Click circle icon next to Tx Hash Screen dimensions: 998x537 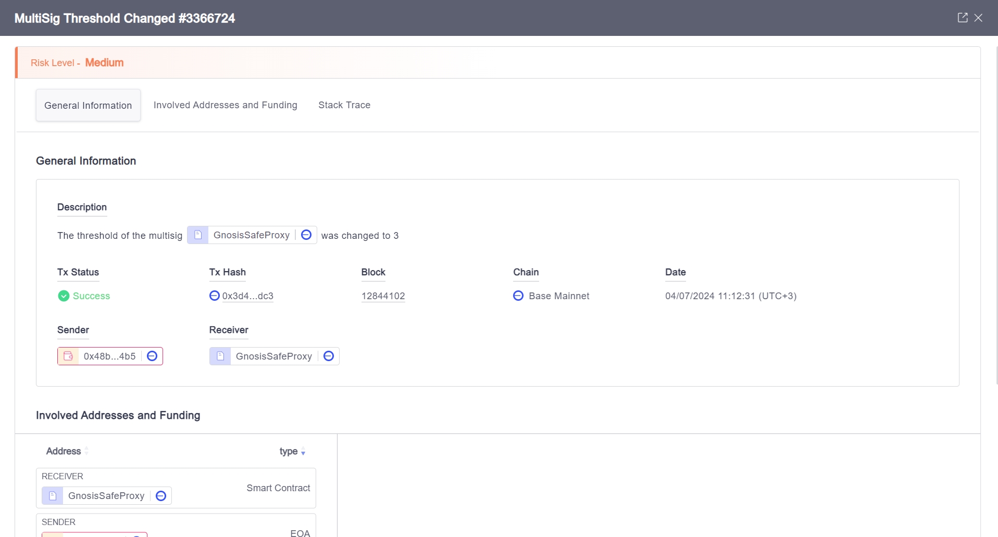click(214, 296)
